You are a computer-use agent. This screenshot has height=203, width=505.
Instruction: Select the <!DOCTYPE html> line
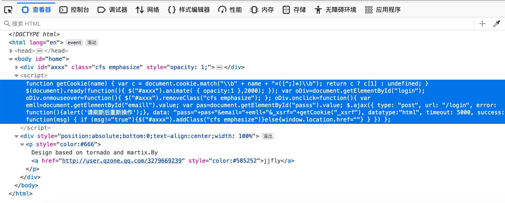pos(34,34)
